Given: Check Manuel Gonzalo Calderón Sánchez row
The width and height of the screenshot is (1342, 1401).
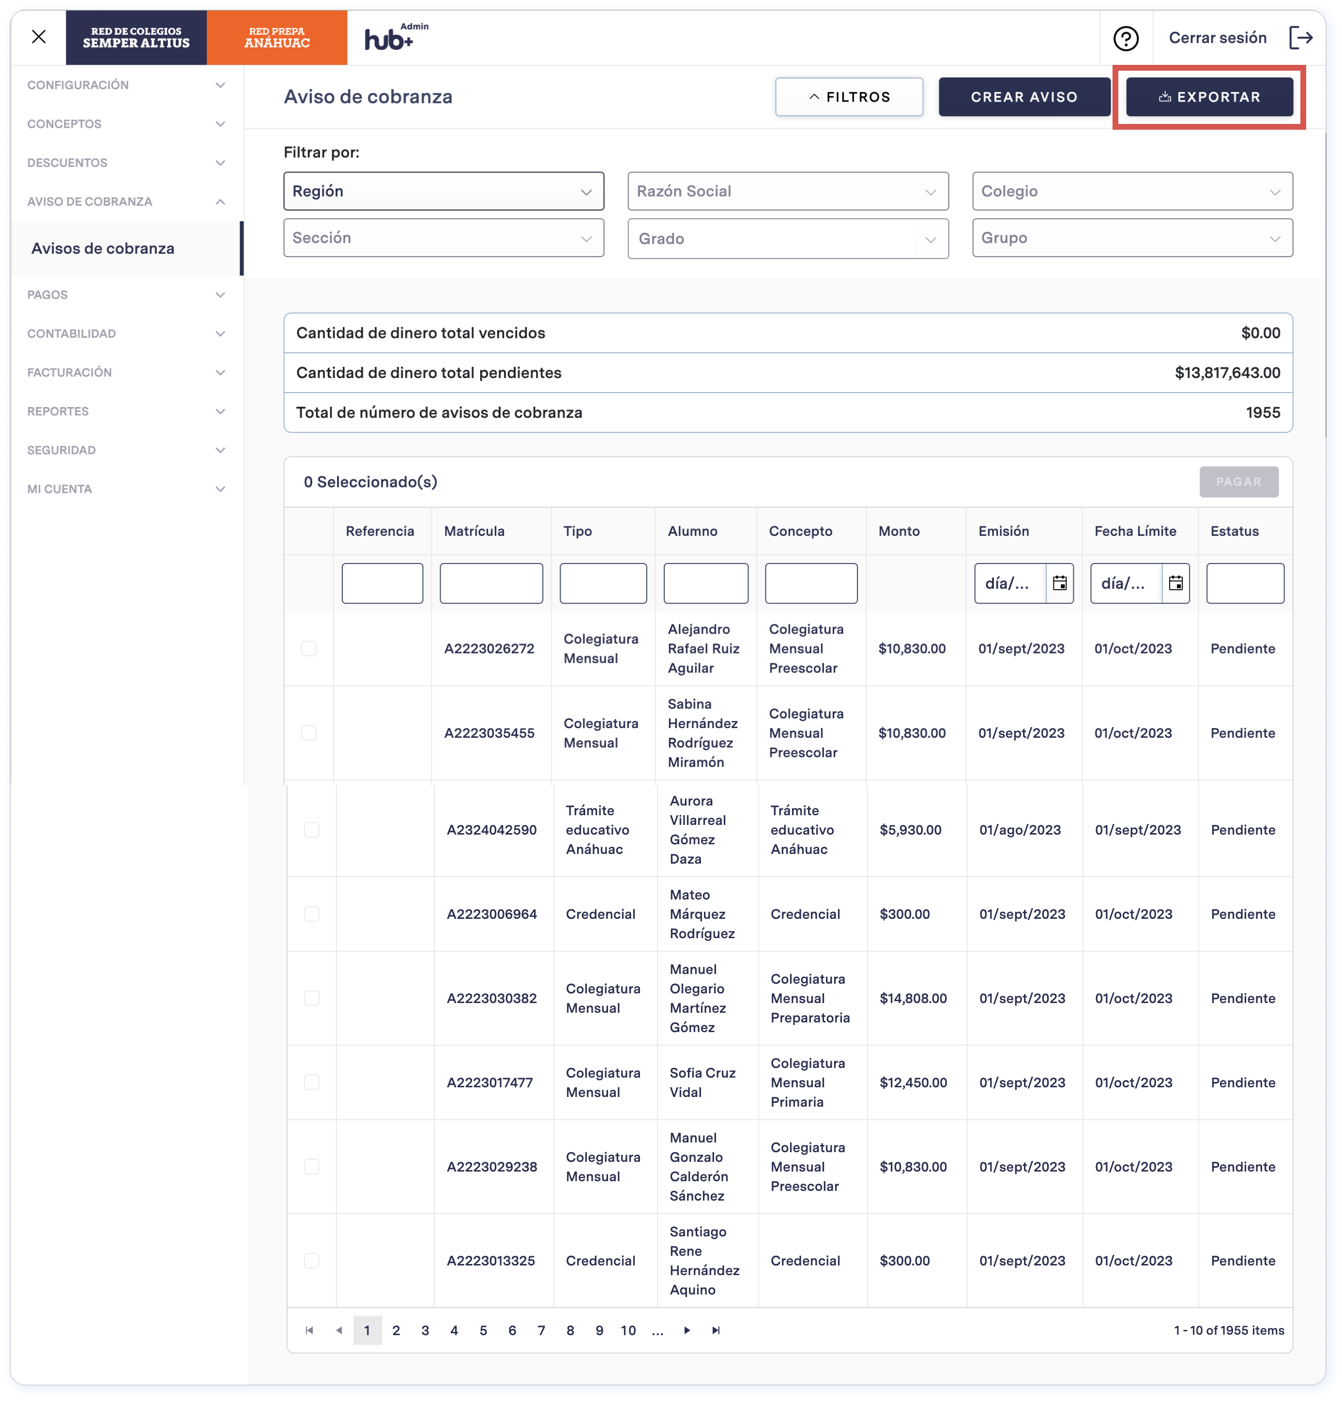Looking at the screenshot, I should click(x=311, y=1166).
